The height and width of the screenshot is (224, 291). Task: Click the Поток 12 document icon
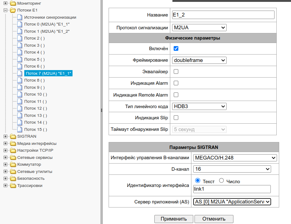(x=20, y=108)
